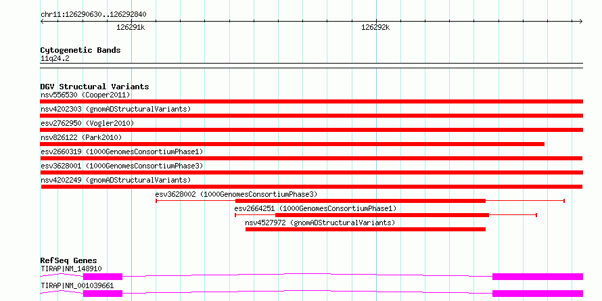Click the left exon of TIRAP|NM_148910
Viewport: 602px width, 301px height.
[x=103, y=277]
